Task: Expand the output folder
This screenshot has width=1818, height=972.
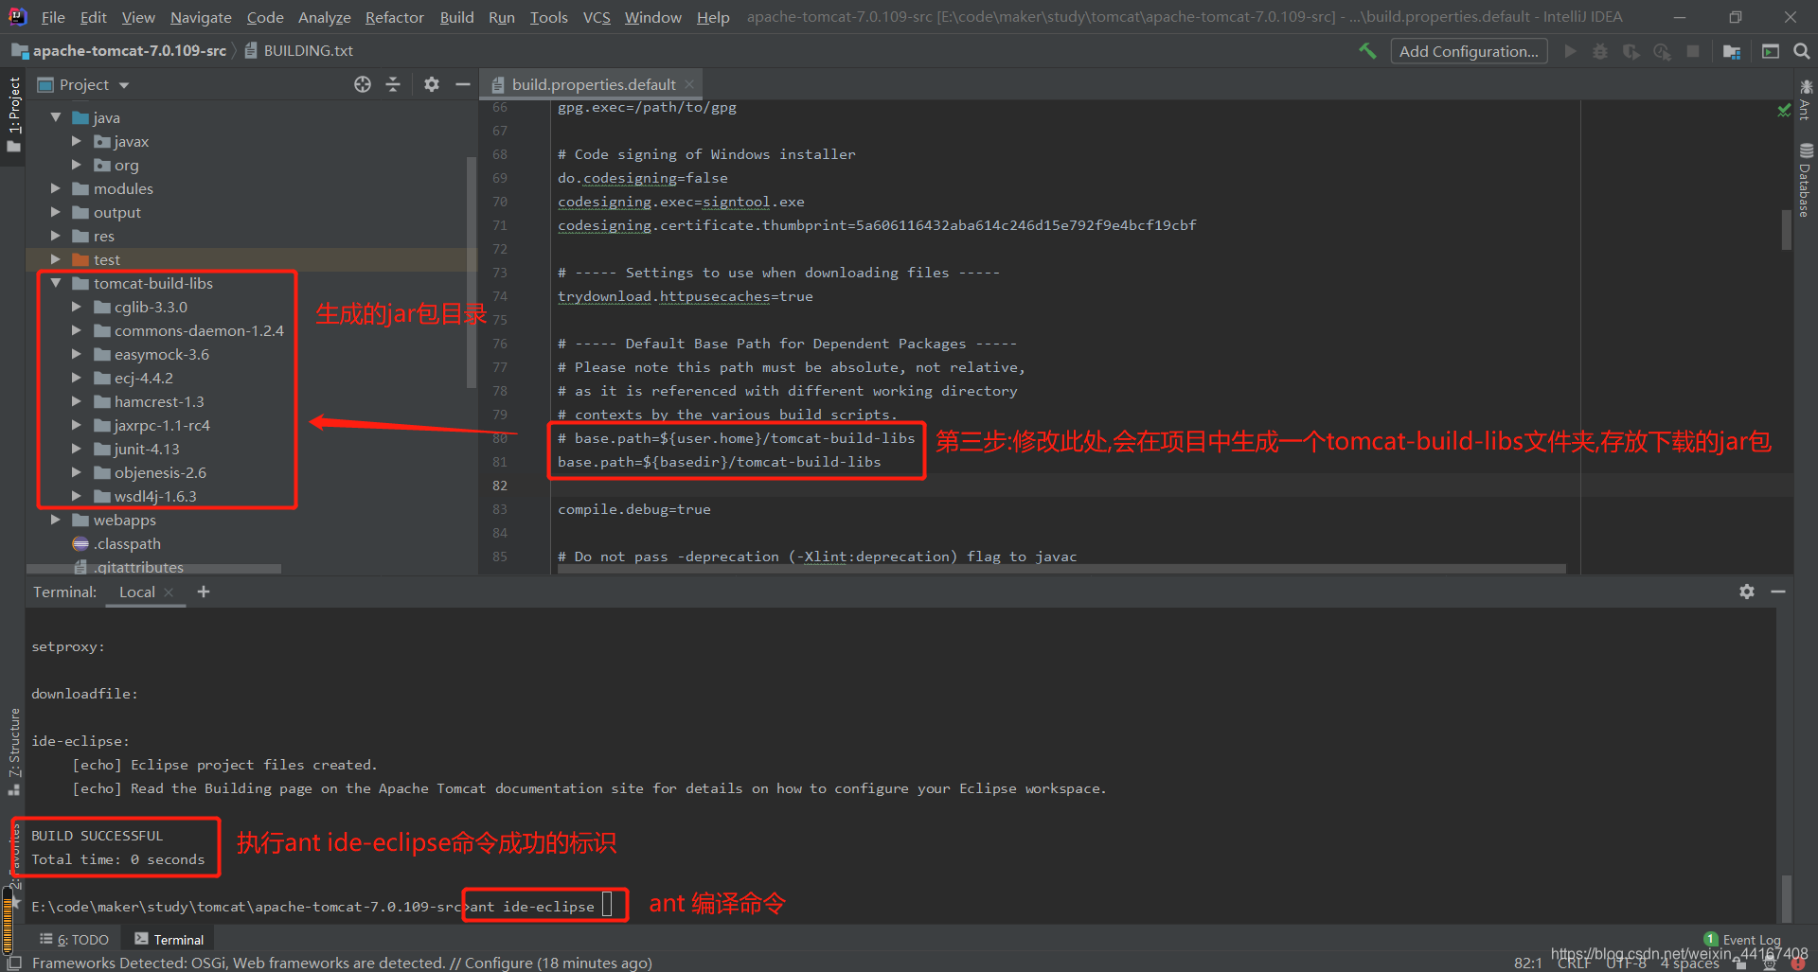Action: 56,212
